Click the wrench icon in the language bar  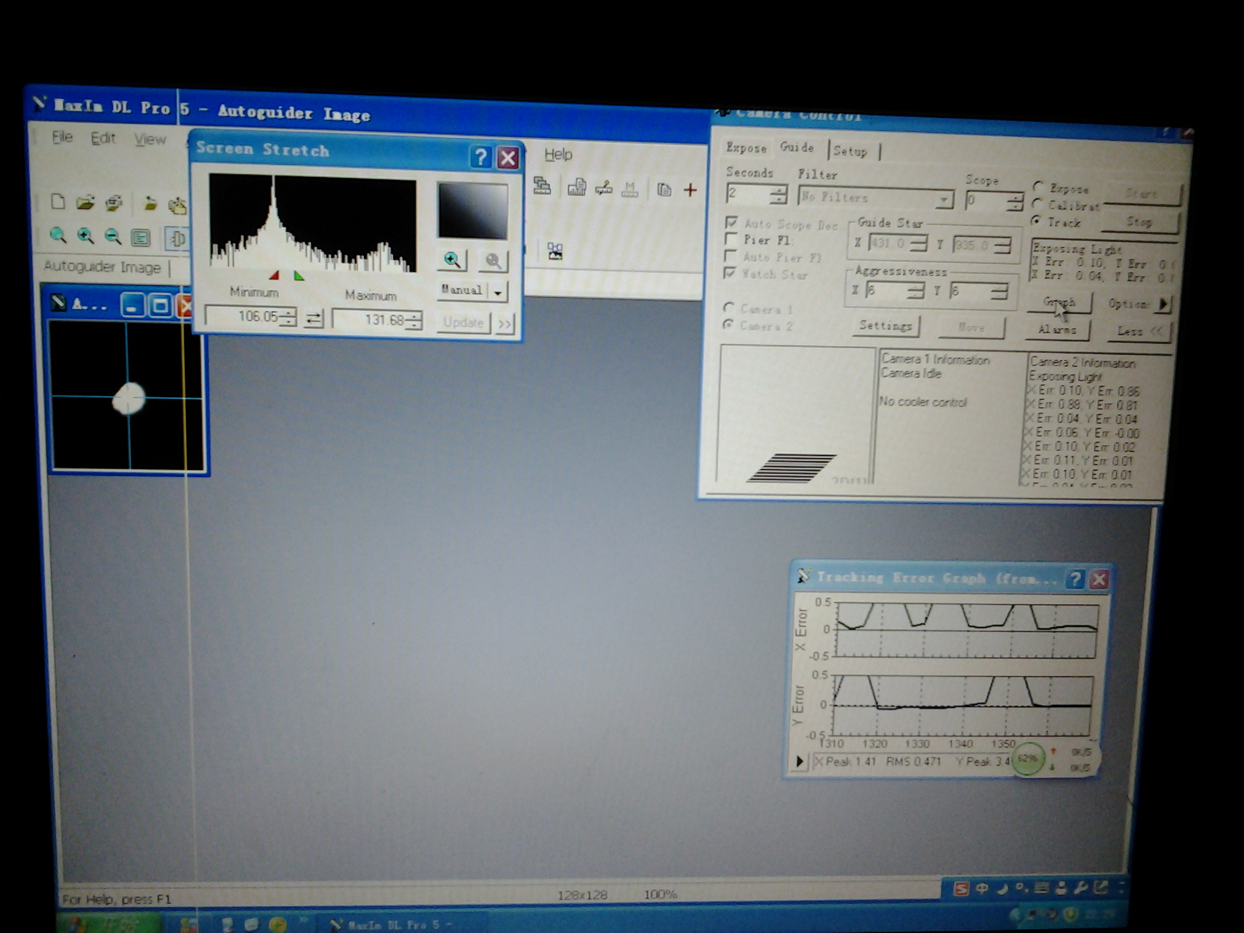pos(1081,888)
